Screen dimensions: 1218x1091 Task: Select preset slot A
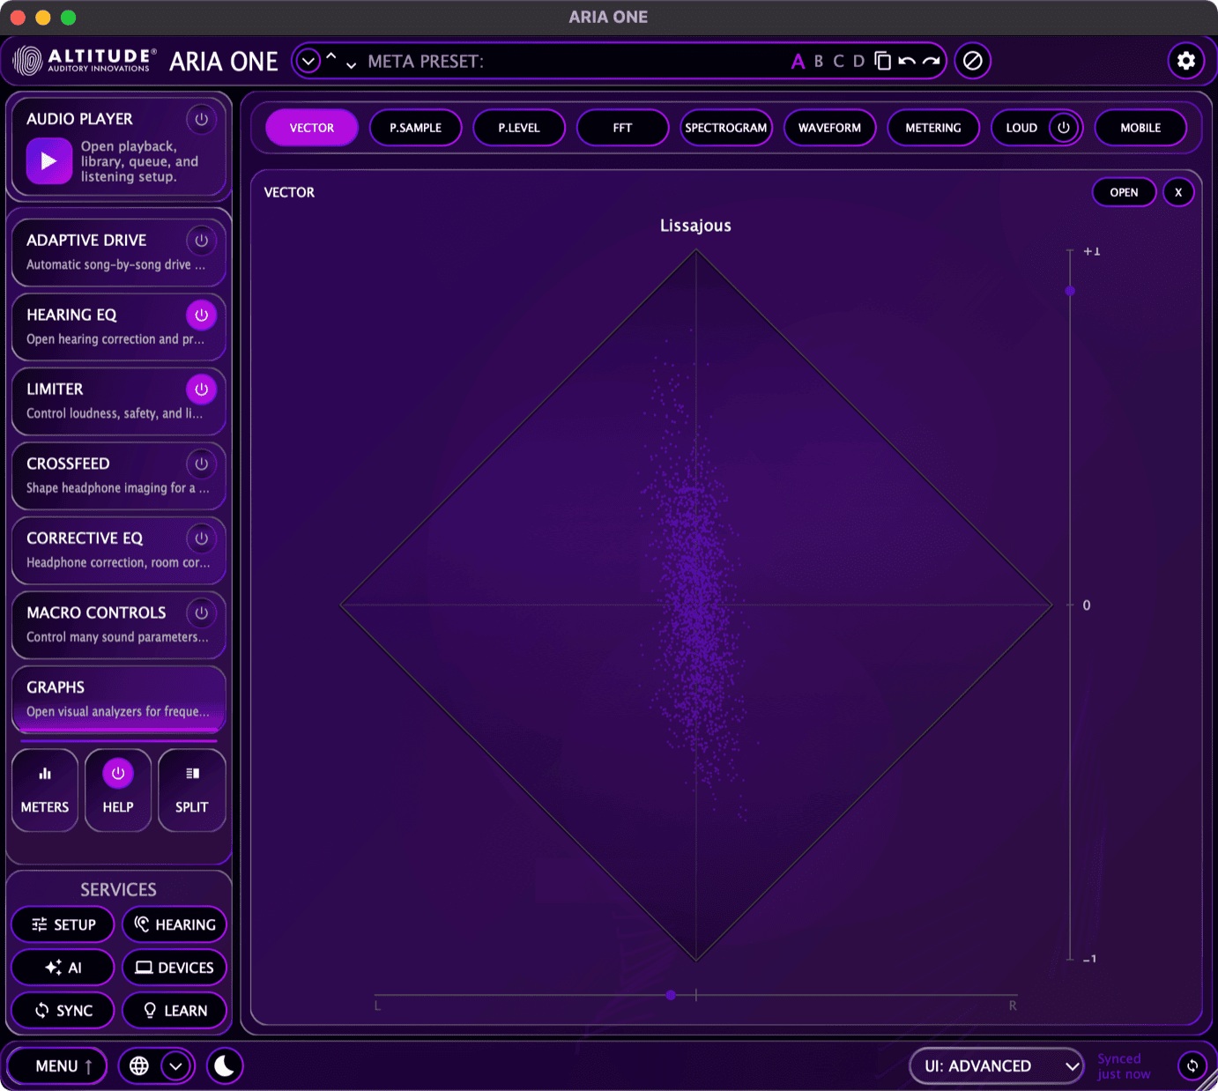[x=798, y=61]
